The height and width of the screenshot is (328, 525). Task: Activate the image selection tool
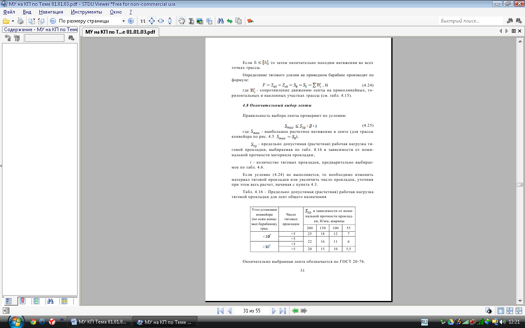click(x=200, y=21)
